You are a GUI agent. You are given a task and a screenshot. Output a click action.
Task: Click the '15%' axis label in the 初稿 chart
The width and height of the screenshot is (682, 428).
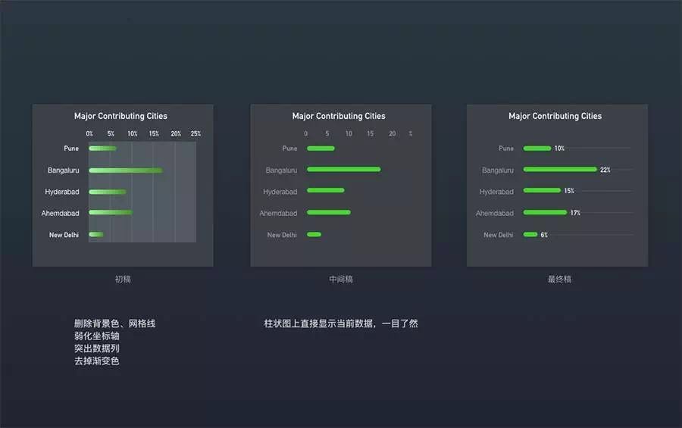(154, 133)
